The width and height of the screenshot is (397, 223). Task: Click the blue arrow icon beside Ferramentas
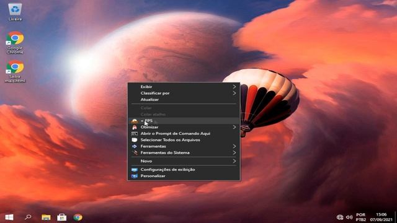click(135, 146)
